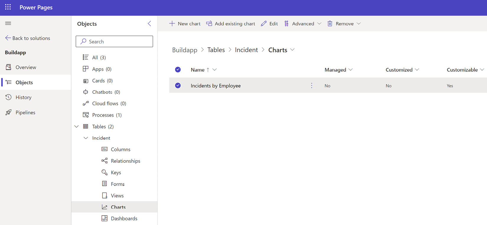Screen dimensions: 487x225
Task: Click the Keys icon
Action: pyautogui.click(x=104, y=172)
